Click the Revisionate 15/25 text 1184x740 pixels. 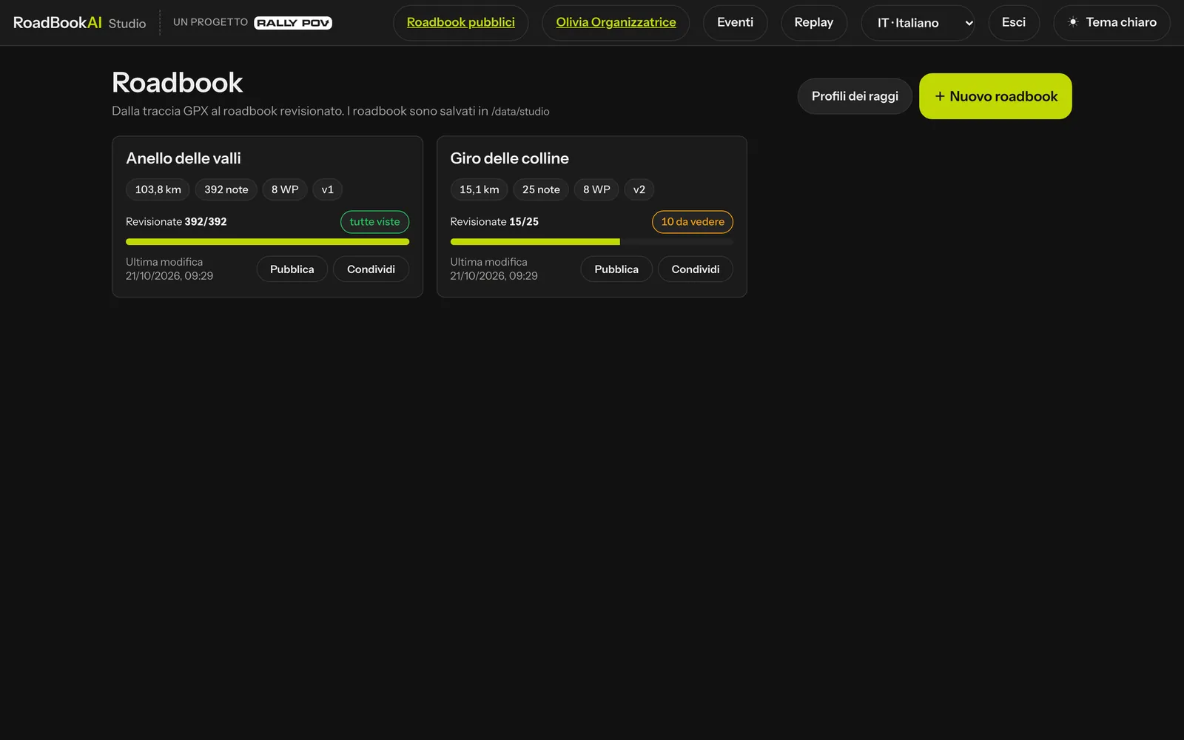[494, 222]
